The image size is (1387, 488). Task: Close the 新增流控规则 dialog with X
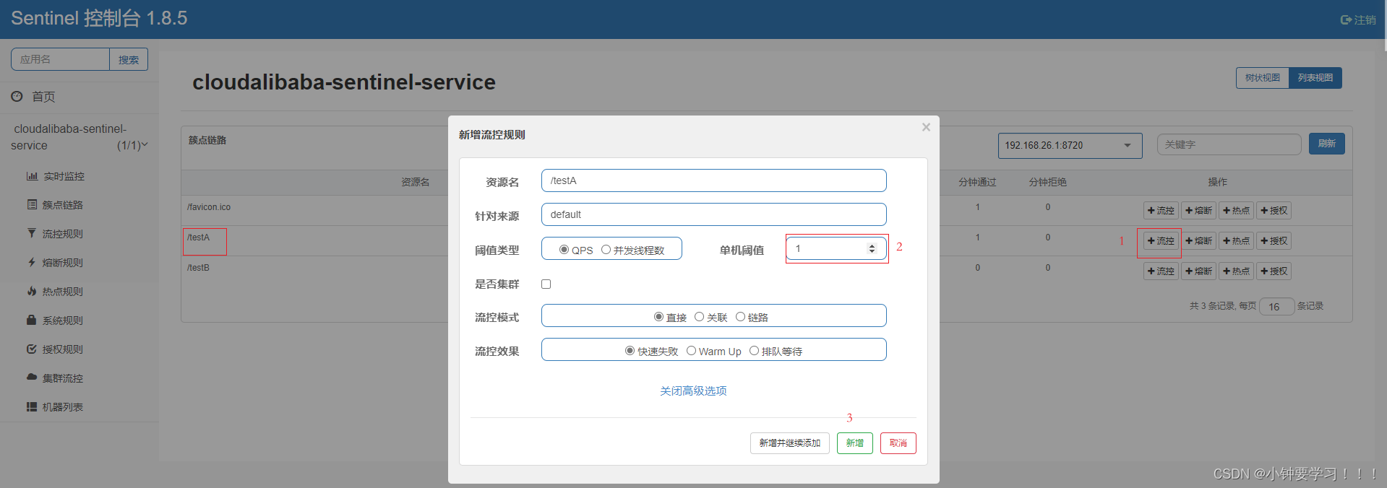(926, 127)
